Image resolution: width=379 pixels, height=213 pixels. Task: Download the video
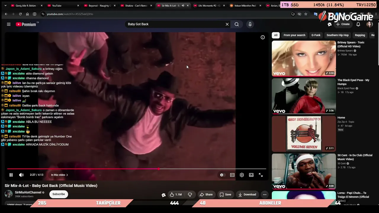[x=247, y=194]
